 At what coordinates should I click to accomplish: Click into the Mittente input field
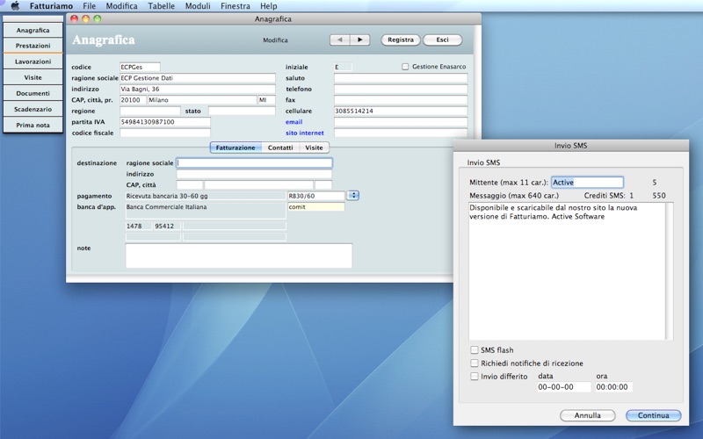[587, 183]
